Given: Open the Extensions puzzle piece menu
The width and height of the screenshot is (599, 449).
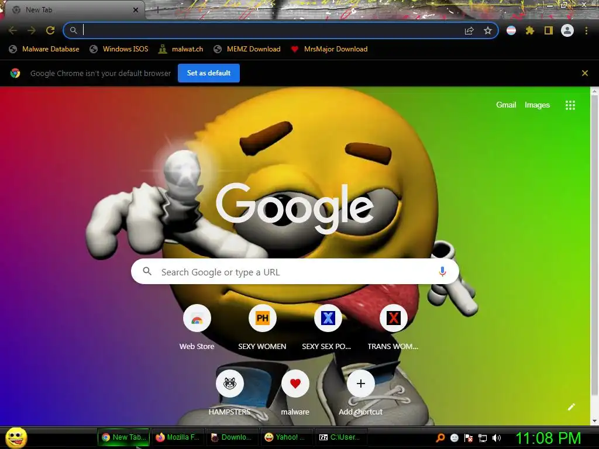Looking at the screenshot, I should click(x=529, y=30).
